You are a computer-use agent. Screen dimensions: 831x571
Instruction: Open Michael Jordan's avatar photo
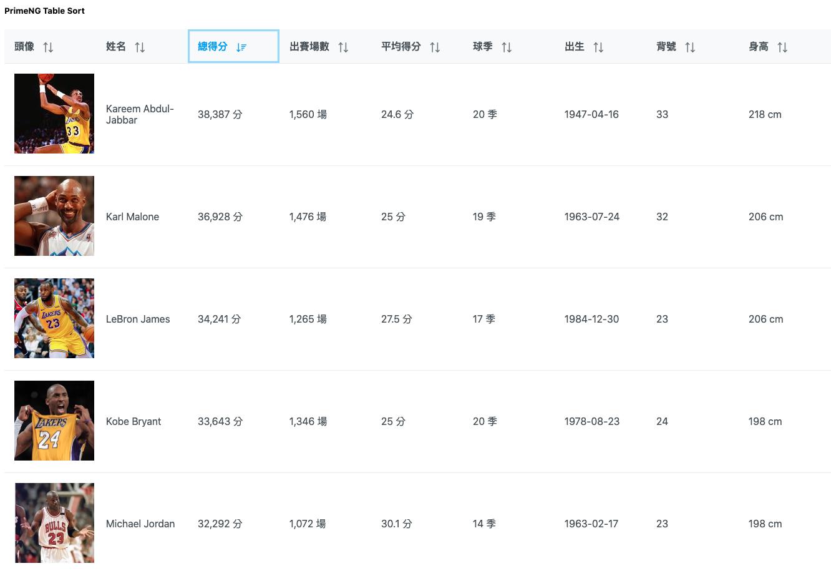point(54,523)
